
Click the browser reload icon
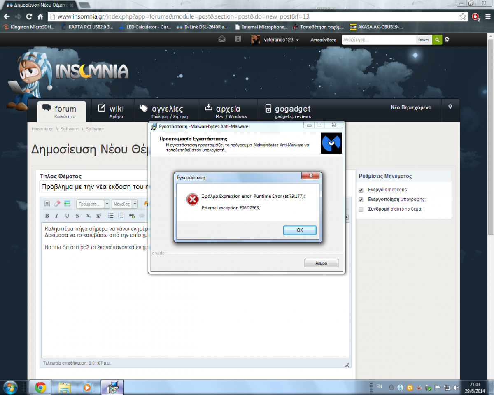click(x=29, y=16)
